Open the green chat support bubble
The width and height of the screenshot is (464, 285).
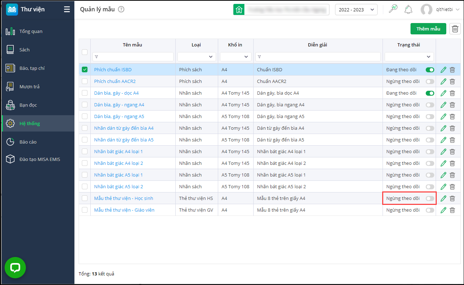[x=15, y=268]
